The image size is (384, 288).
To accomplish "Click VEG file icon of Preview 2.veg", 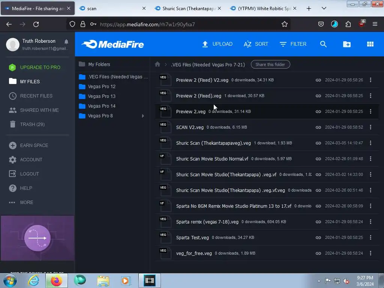I will 165,112.
